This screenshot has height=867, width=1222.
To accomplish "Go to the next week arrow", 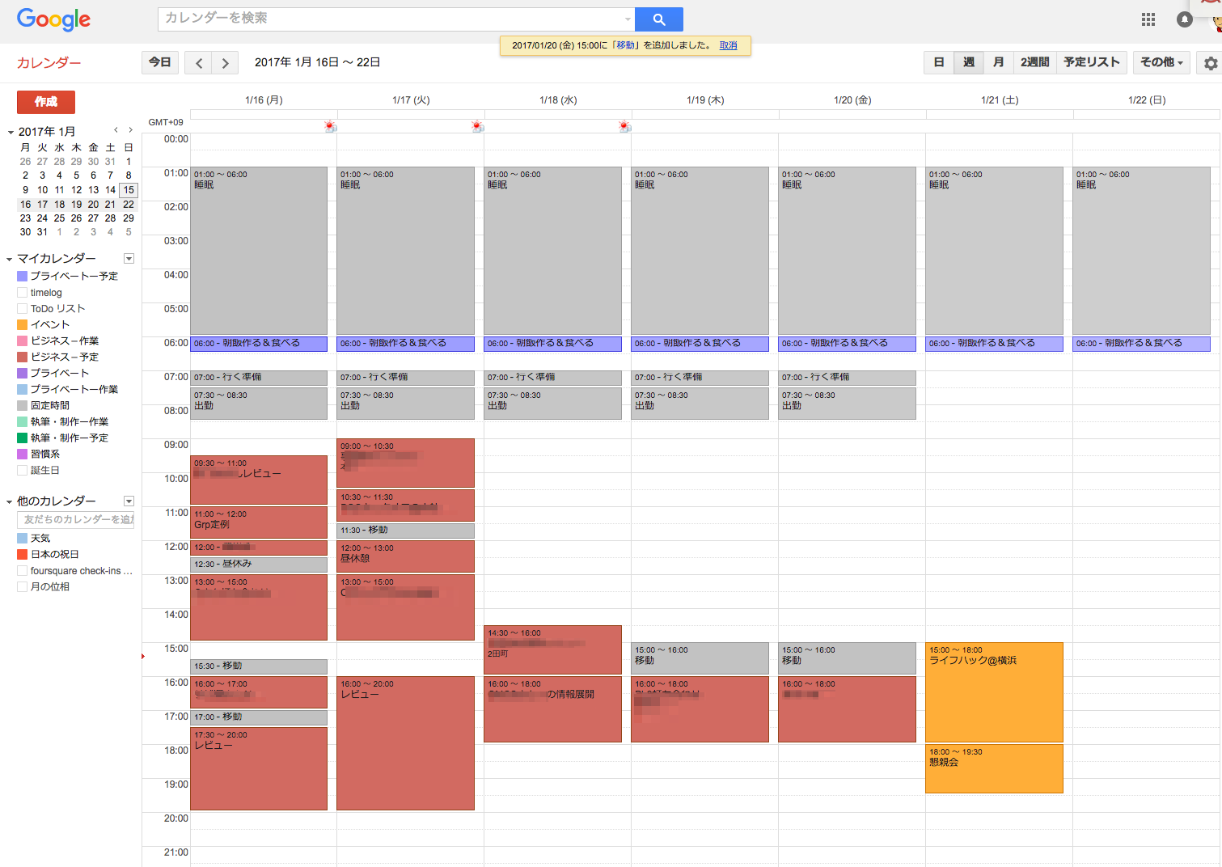I will [225, 63].
